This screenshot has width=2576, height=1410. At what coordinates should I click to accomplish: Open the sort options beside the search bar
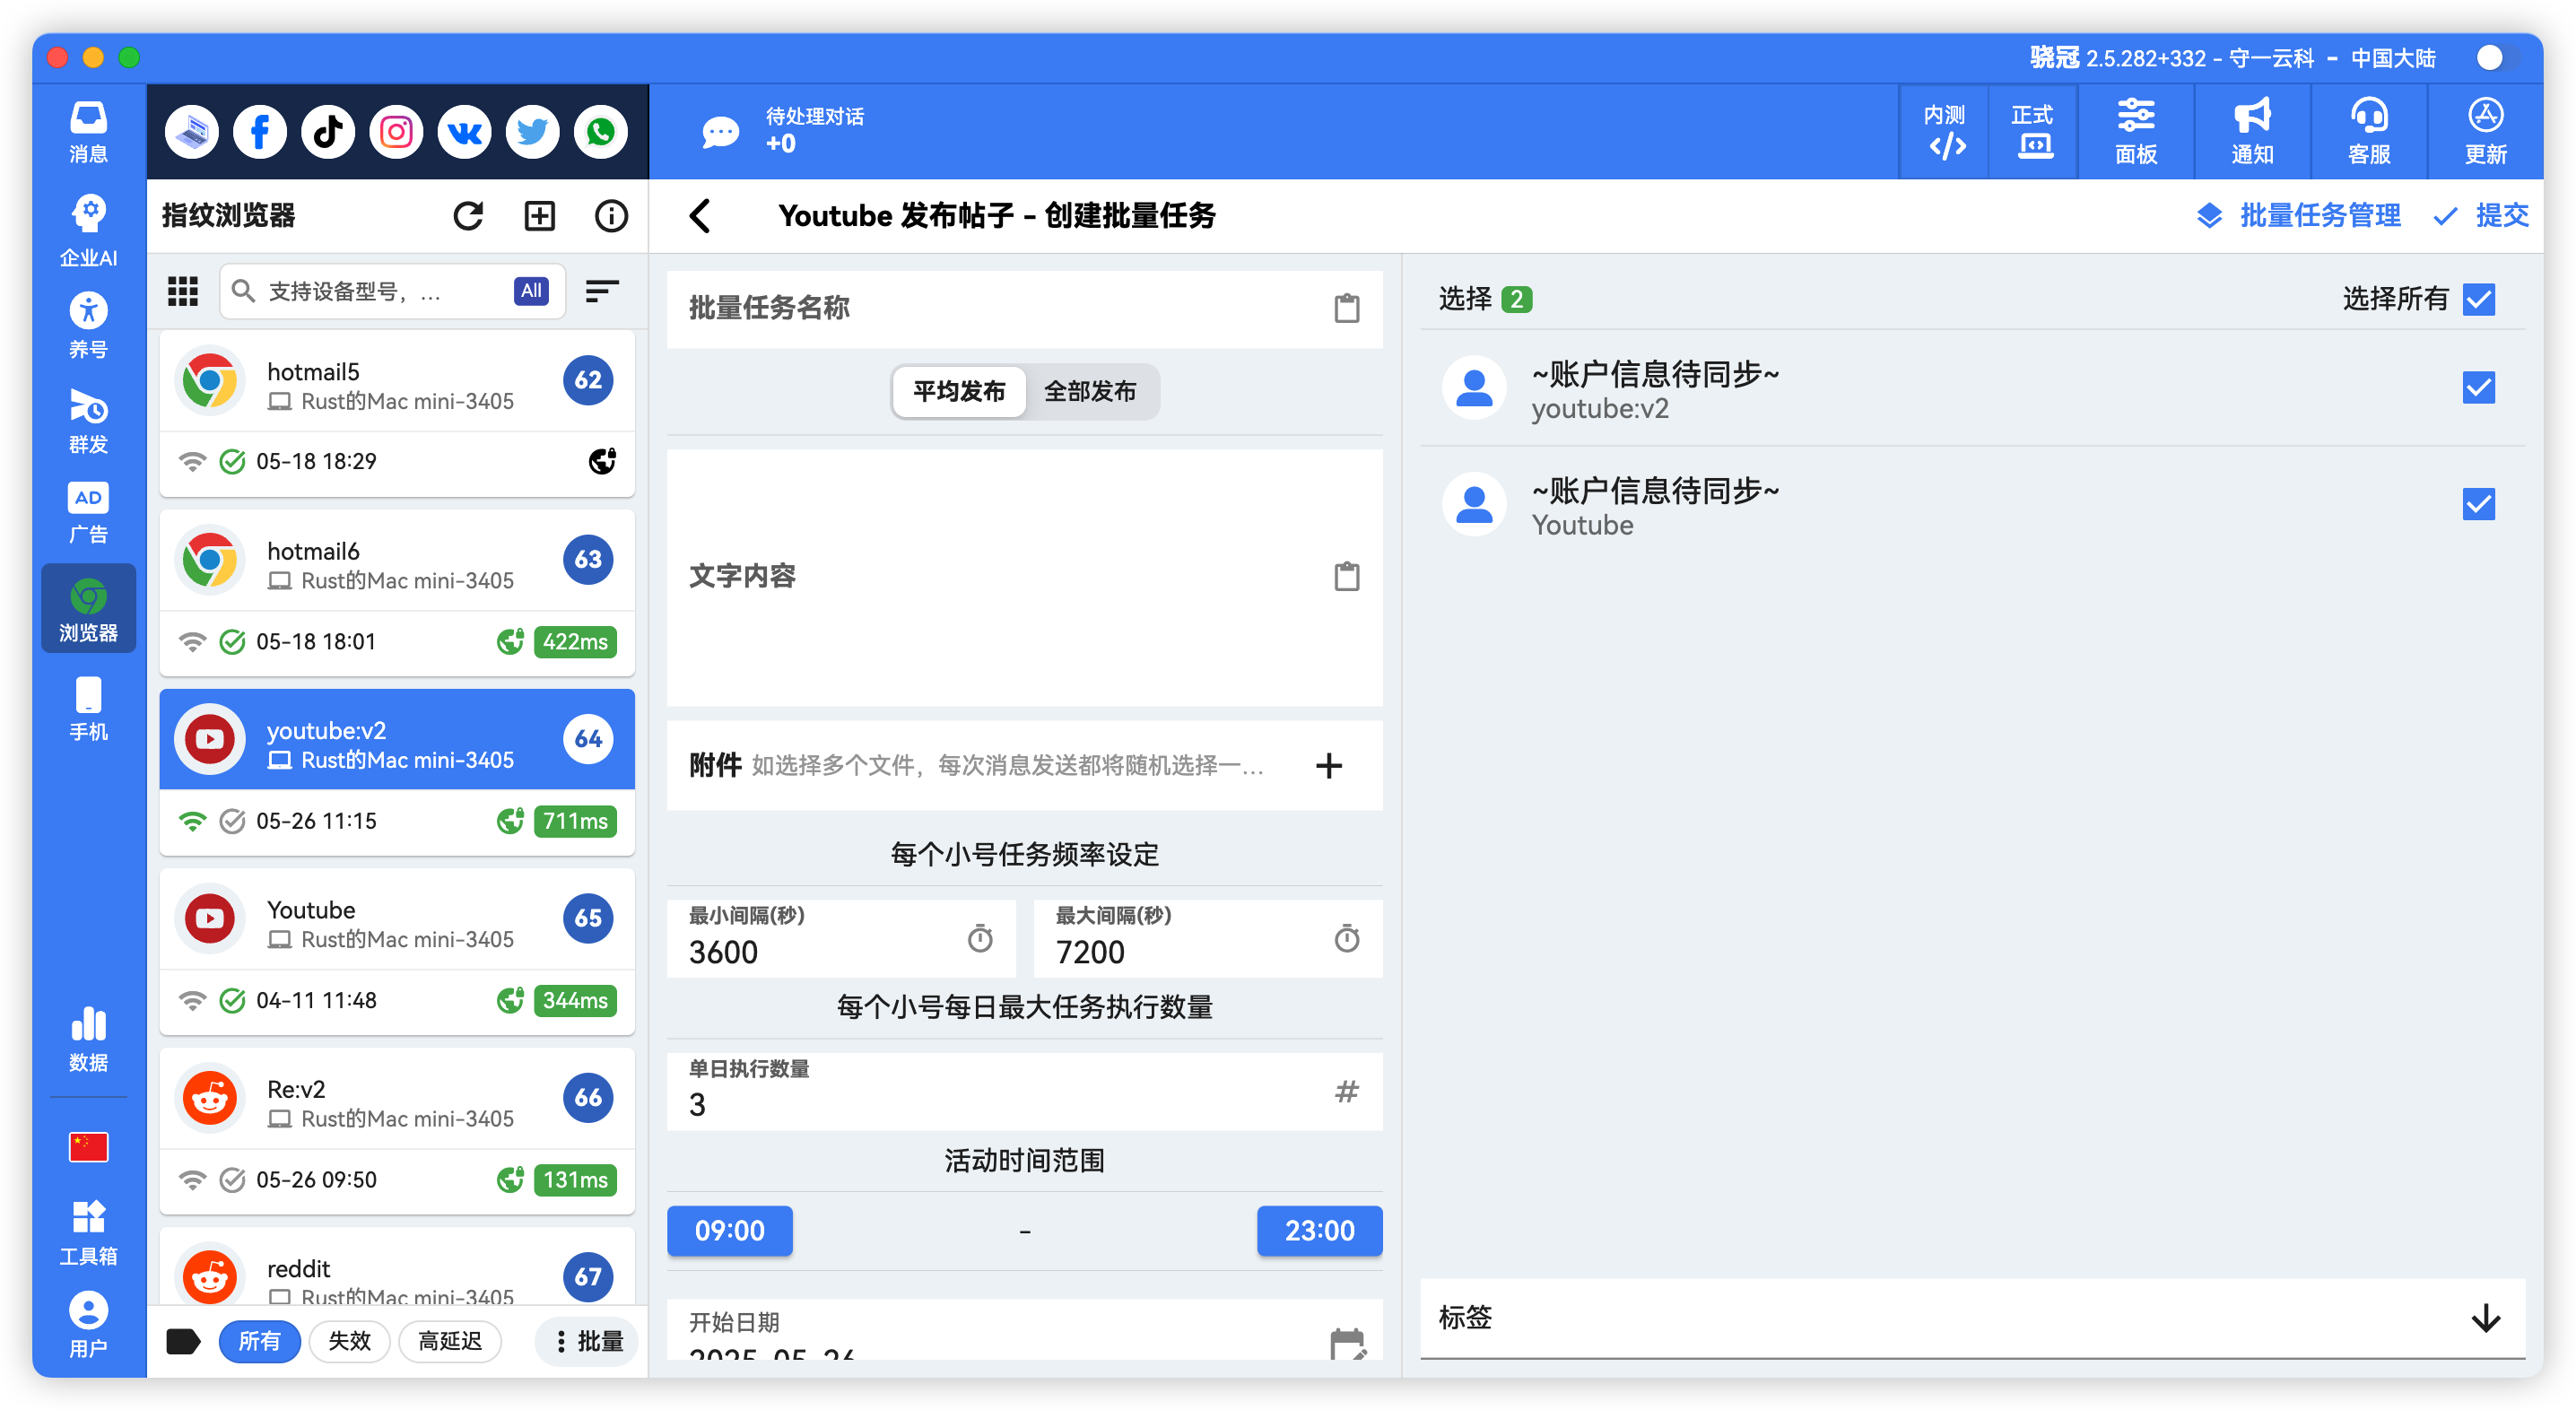coord(601,291)
